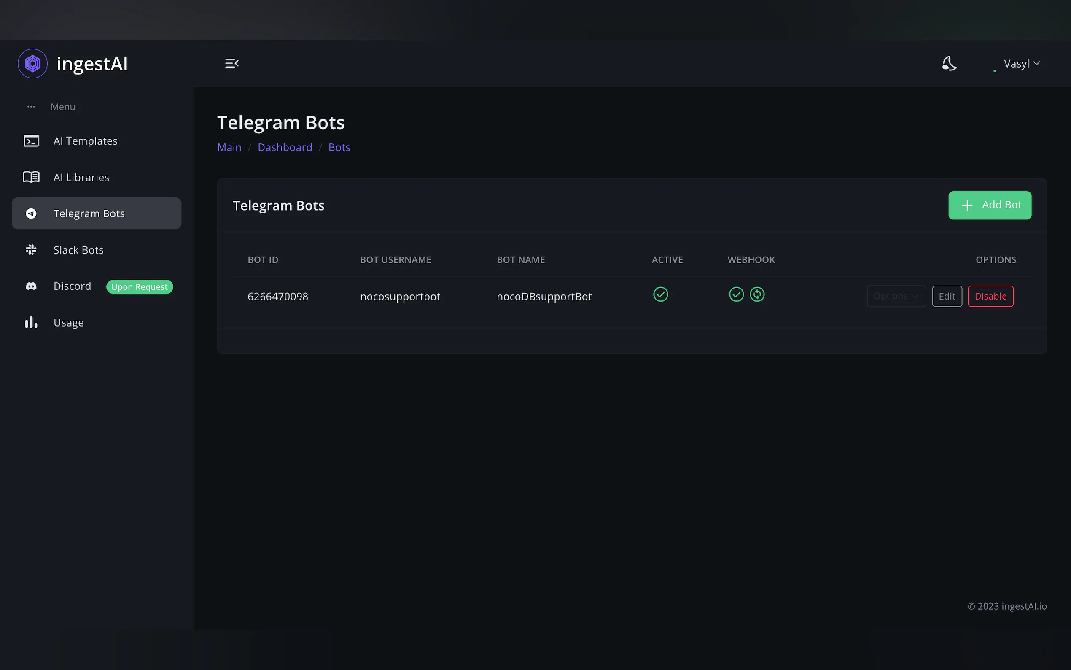Open the Vasyl user dropdown
This screenshot has height=670, width=1071.
(1022, 64)
